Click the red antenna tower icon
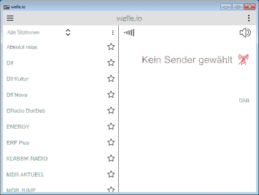The width and height of the screenshot is (259, 195). [243, 59]
